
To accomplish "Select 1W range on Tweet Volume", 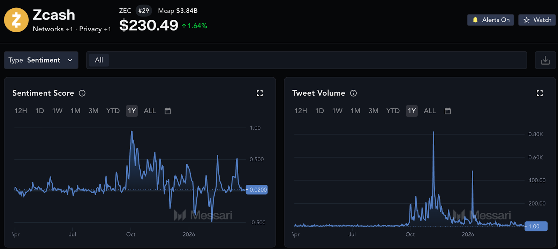I will pos(337,111).
